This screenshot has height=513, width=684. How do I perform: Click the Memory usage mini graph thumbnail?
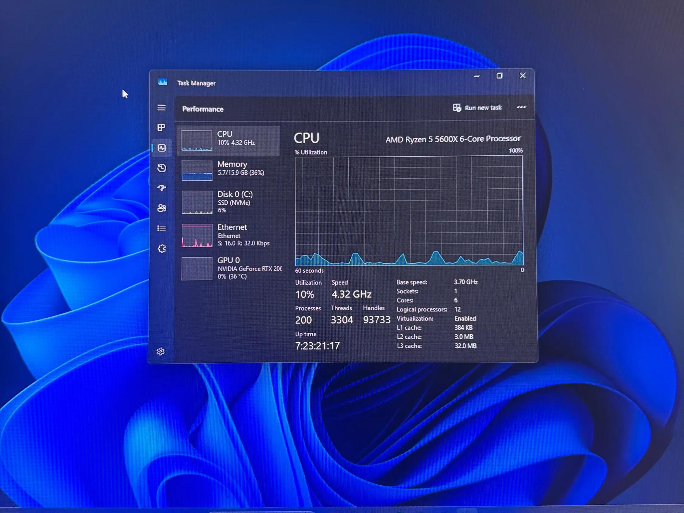click(197, 170)
